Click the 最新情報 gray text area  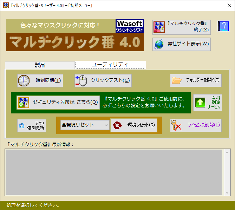click(x=113, y=172)
